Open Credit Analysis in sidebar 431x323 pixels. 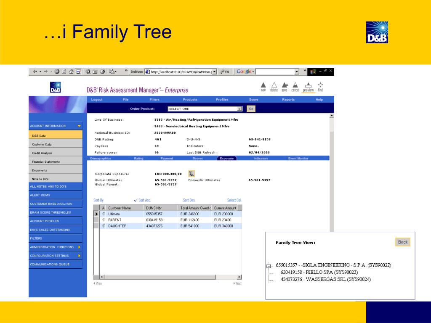pos(56,153)
